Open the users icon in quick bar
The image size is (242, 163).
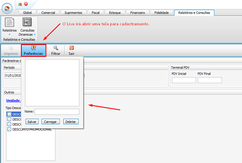click(20, 4)
